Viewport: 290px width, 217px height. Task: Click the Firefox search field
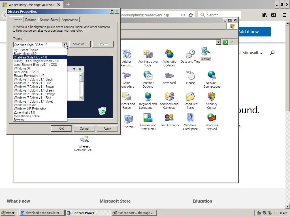click(219, 15)
